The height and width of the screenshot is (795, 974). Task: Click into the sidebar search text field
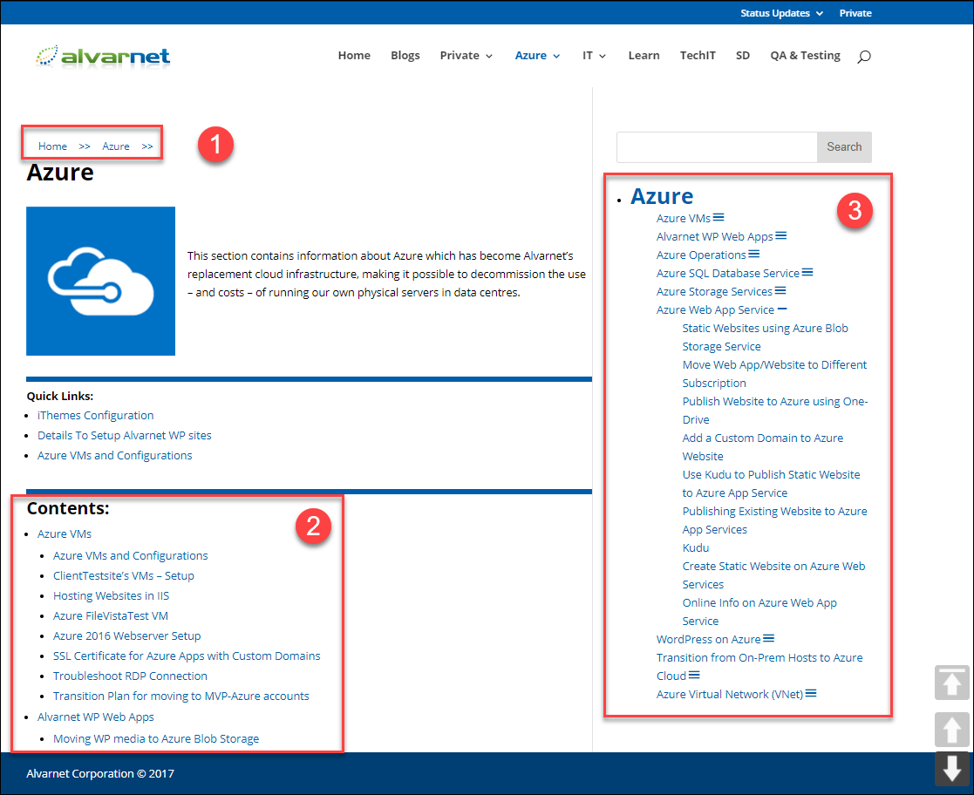[717, 147]
